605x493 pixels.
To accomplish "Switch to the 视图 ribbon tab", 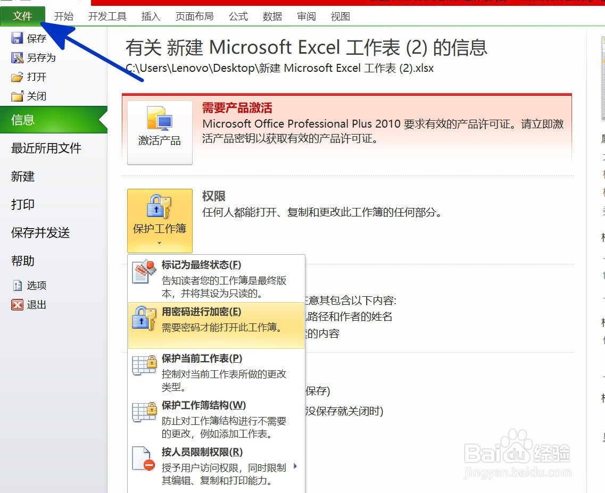I will click(341, 16).
